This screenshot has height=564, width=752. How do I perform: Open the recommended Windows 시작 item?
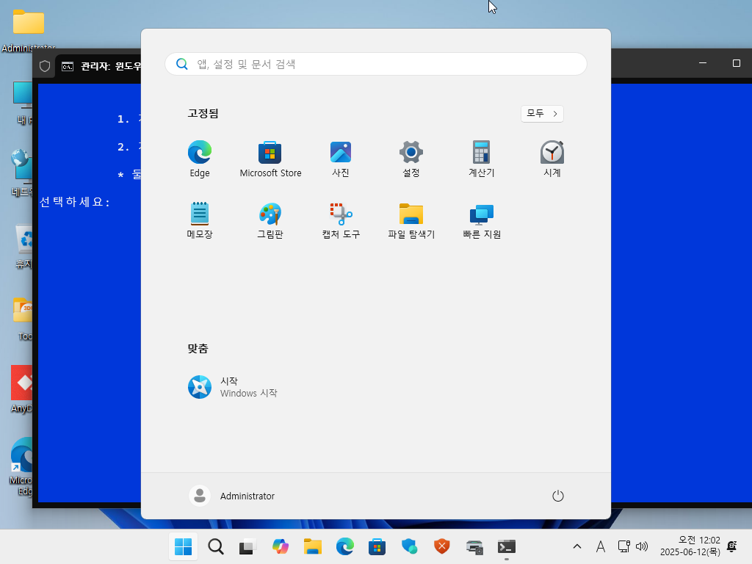(x=233, y=387)
